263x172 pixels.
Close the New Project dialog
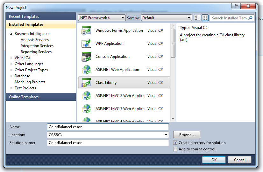point(248,6)
